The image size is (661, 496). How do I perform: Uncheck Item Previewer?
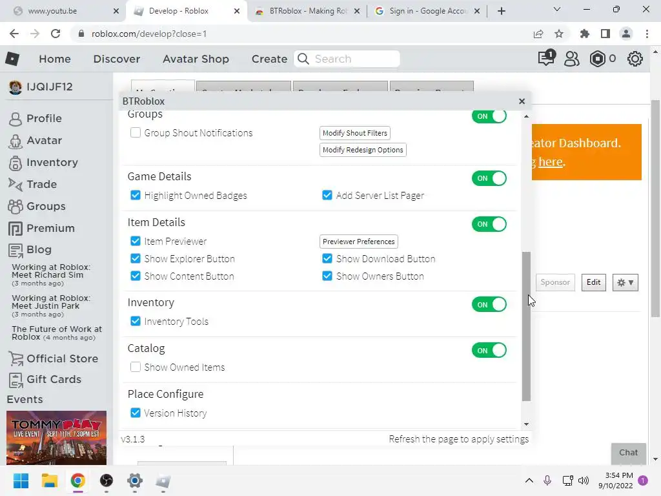point(136,241)
